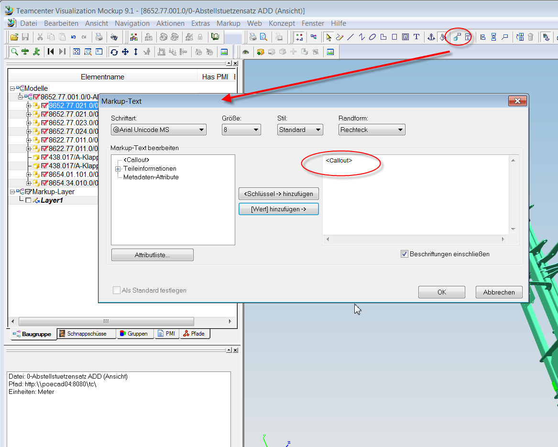Image resolution: width=558 pixels, height=447 pixels.
Task: Click the polyline zigzag markup tool
Action: point(361,37)
